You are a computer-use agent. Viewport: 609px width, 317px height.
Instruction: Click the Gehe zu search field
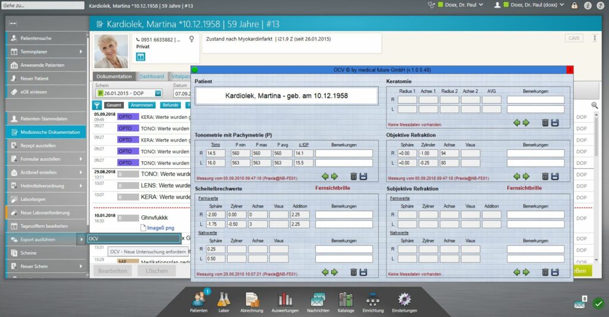[42, 5]
